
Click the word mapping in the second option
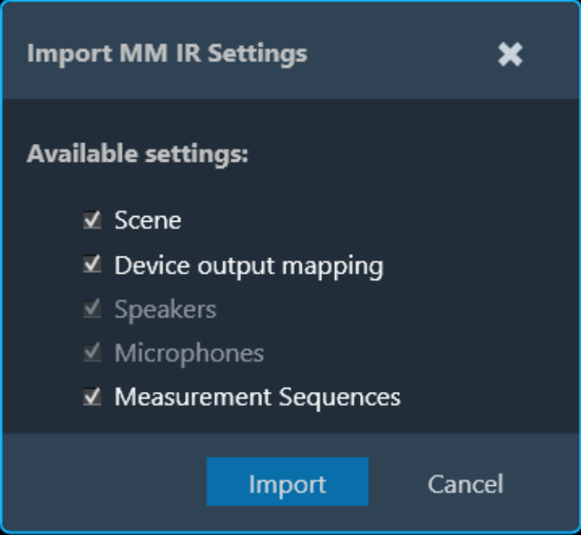[x=332, y=267]
